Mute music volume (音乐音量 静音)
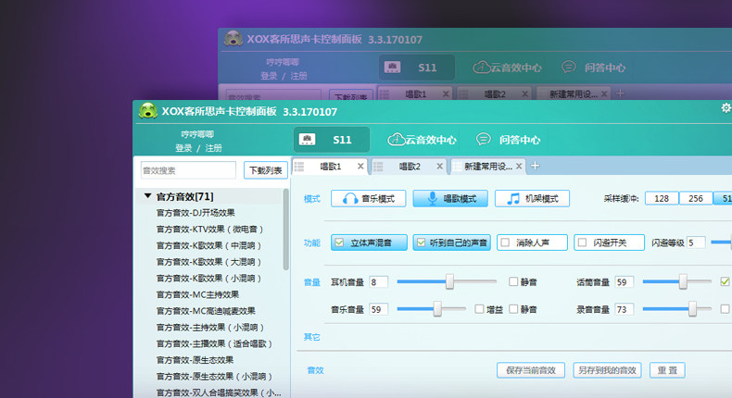732x398 pixels. coord(513,309)
